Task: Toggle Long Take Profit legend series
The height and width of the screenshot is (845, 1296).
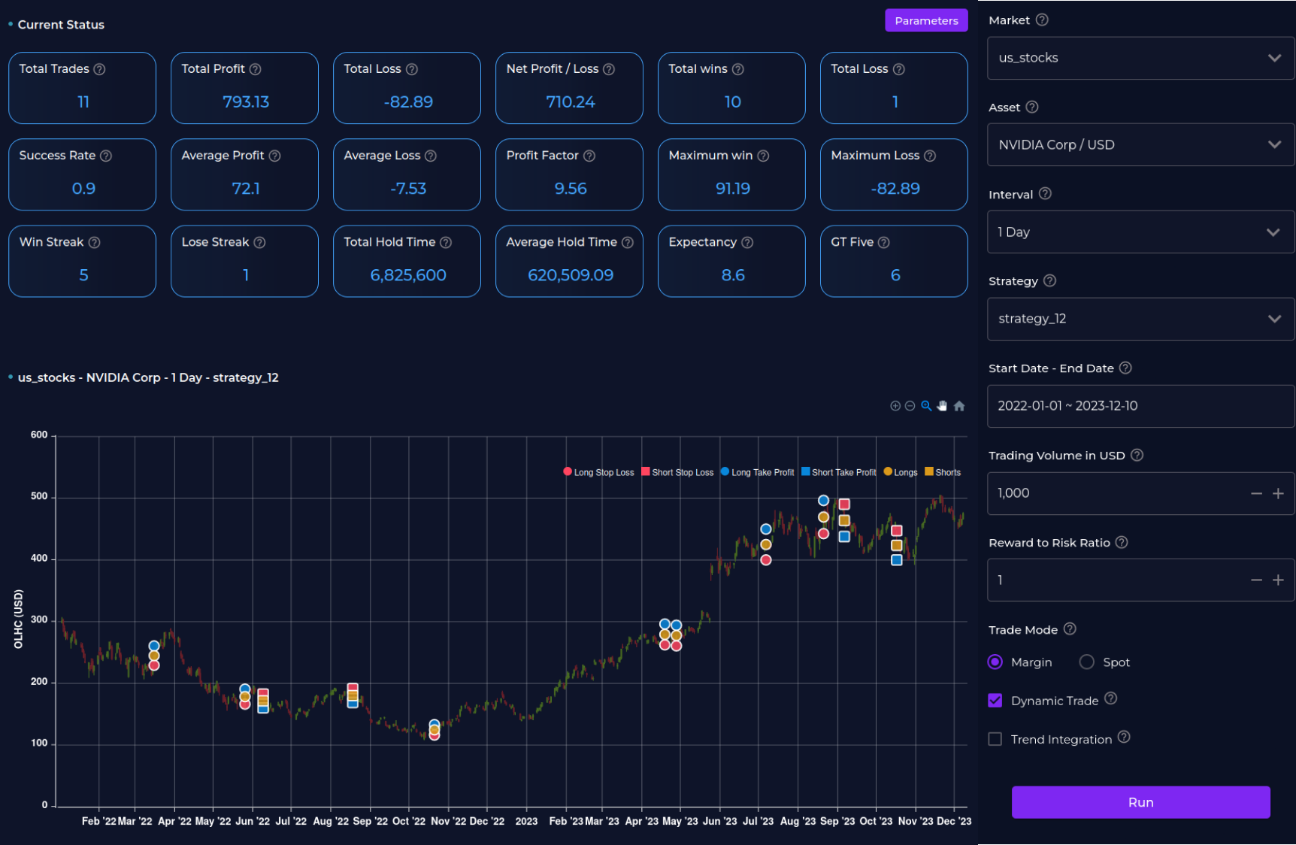Action: 757,472
